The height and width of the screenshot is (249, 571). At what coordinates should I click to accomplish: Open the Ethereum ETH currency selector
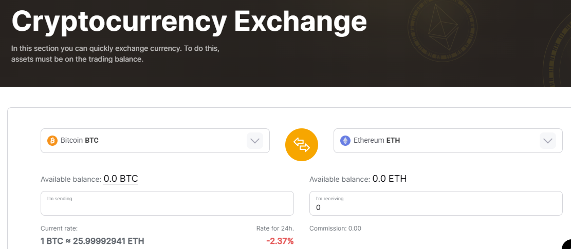click(437, 140)
